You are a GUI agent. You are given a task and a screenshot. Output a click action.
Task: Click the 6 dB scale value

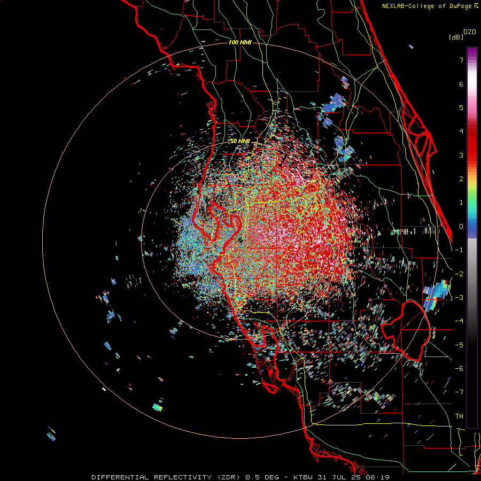pyautogui.click(x=461, y=84)
